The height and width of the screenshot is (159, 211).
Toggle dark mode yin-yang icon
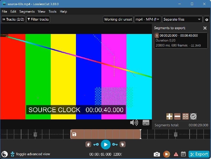[x=5, y=154]
